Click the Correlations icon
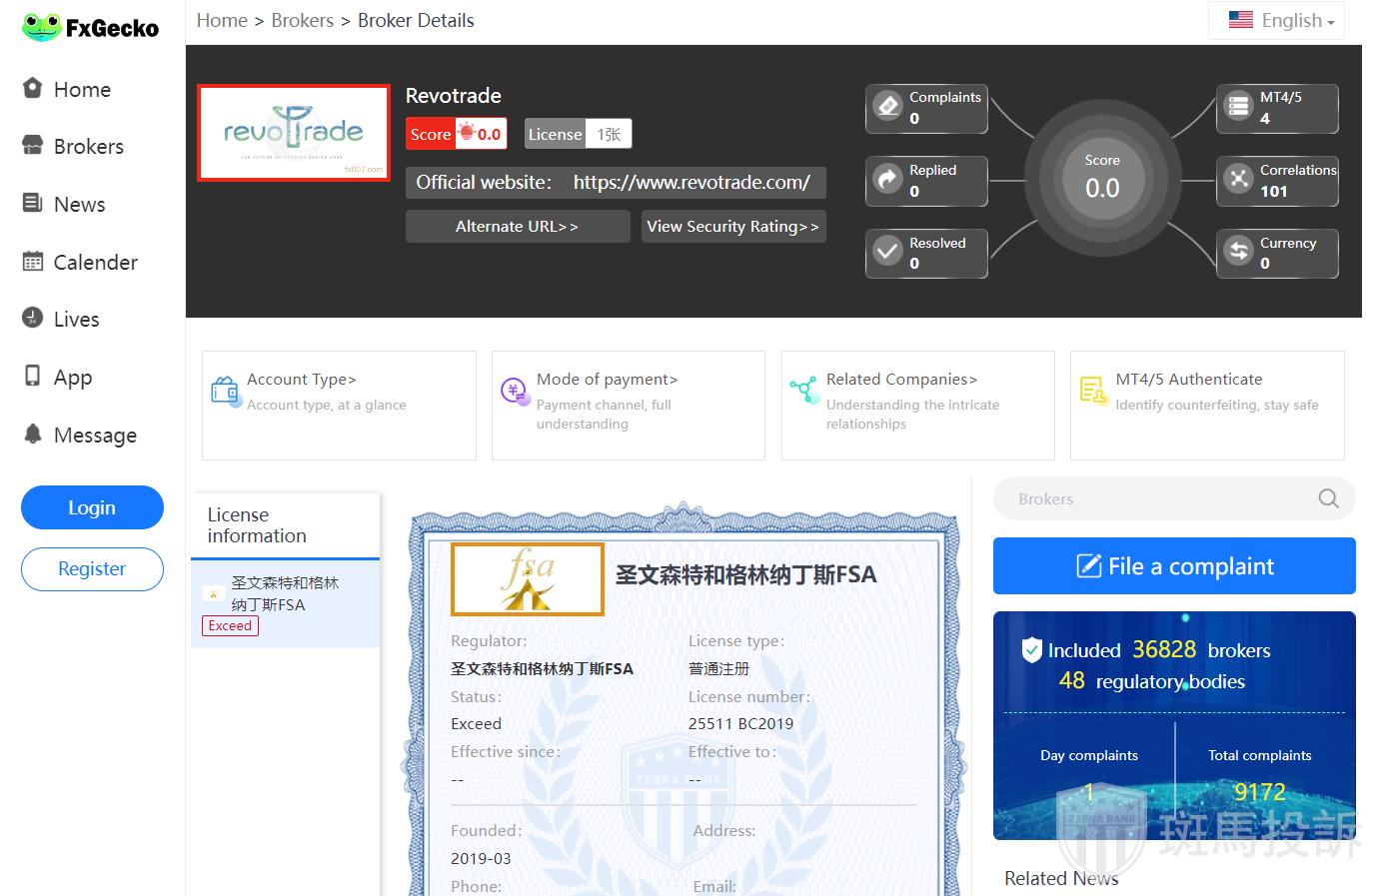1381x896 pixels. coord(1238,179)
